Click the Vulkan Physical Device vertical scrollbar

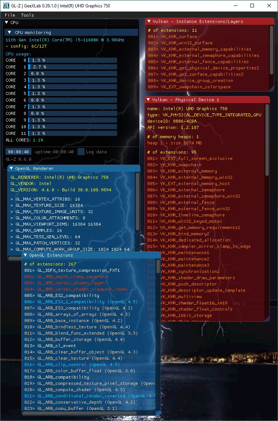point(267,140)
